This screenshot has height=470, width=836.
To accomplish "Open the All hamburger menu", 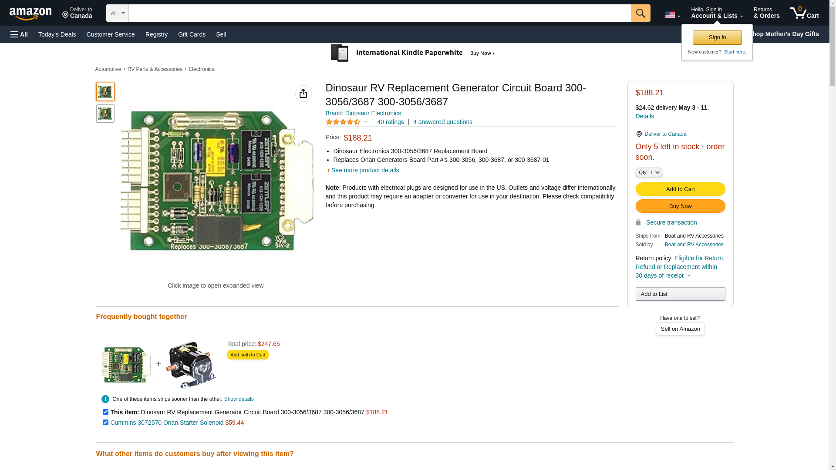I will tap(19, 34).
